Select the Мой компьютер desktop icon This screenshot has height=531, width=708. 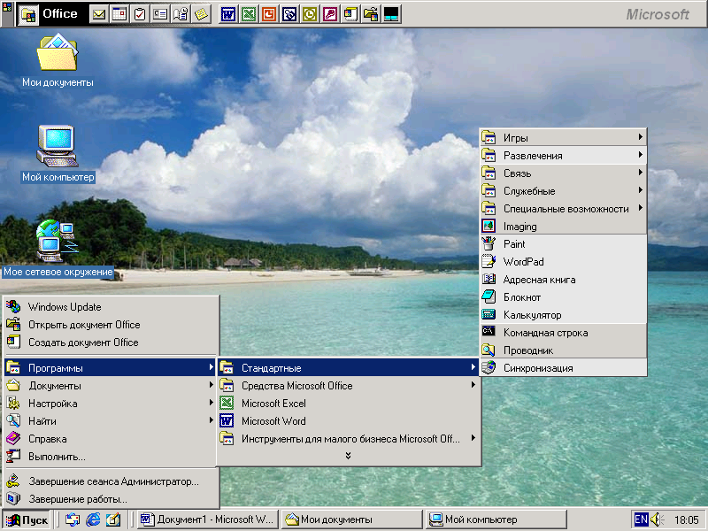58,154
